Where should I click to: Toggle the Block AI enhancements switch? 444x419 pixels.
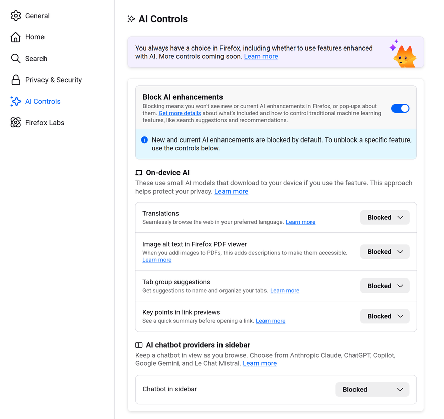point(400,108)
